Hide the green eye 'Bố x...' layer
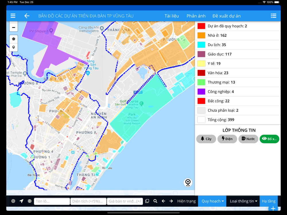 269,139
